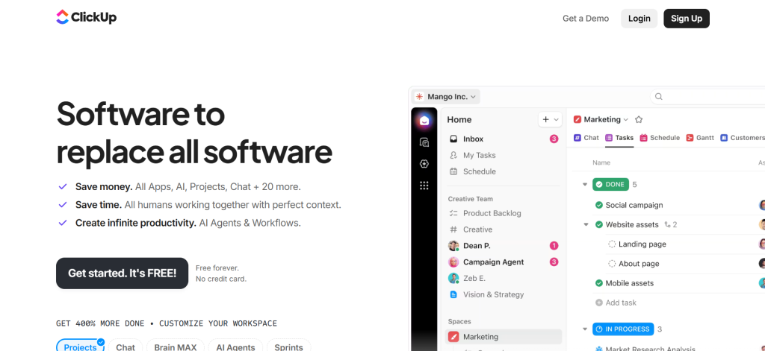Viewport: 765px width, 351px height.
Task: Toggle Social campaign task completion check
Action: (x=599, y=206)
